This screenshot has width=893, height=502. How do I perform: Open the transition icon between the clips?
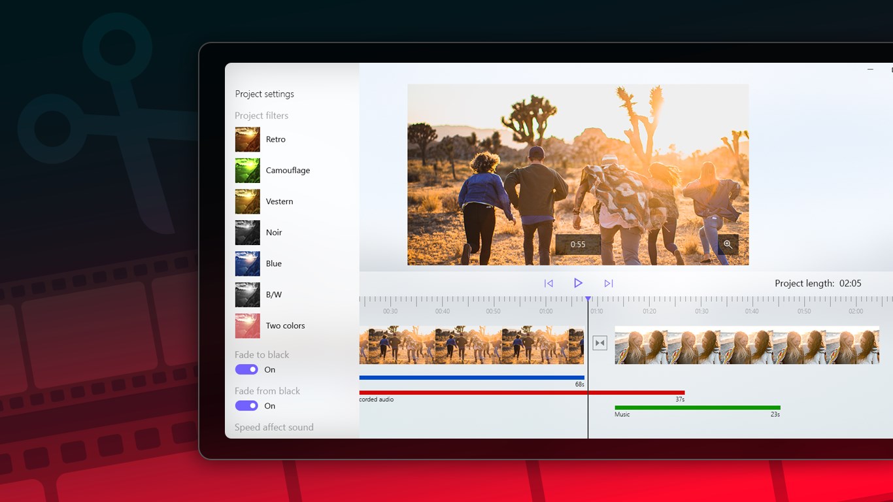[x=599, y=343]
